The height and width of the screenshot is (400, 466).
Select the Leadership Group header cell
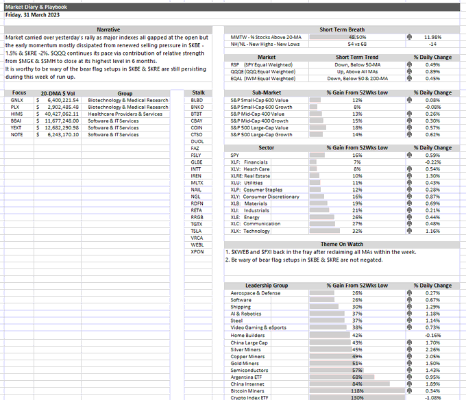267,286
